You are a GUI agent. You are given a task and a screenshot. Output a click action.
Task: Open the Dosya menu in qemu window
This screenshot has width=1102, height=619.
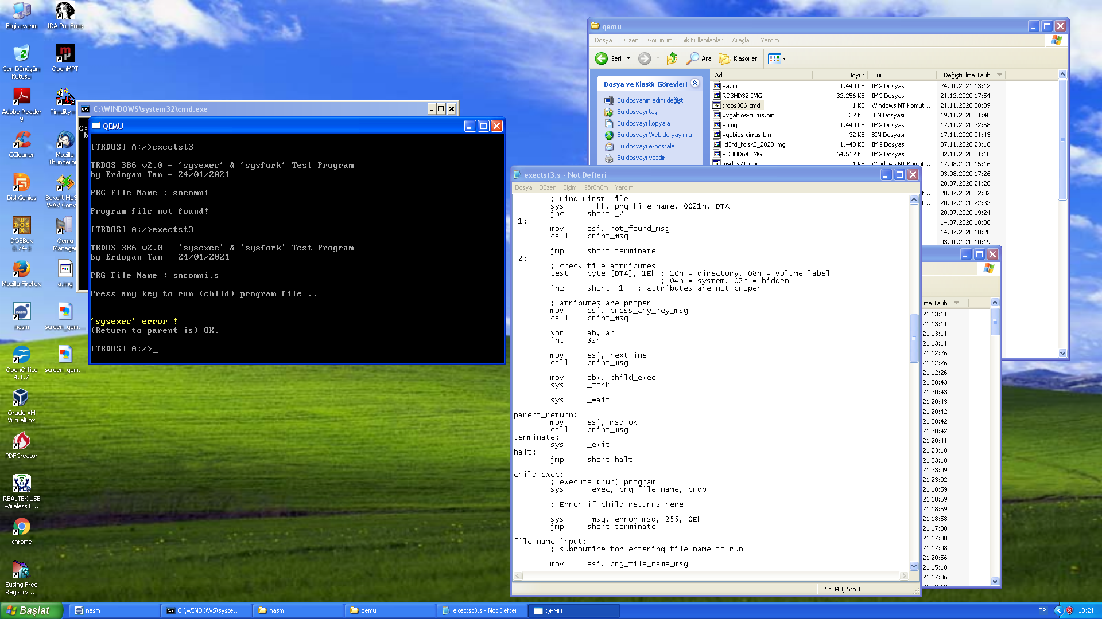603,40
